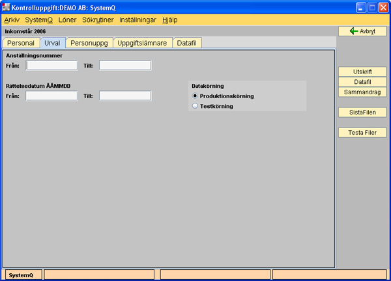This screenshot has width=391, height=281.
Task: Click the SistaFilen button
Action: pos(362,113)
